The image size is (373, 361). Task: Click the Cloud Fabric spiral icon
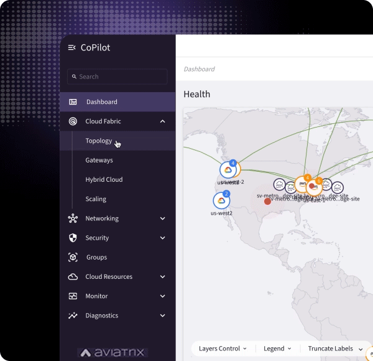[x=73, y=121]
